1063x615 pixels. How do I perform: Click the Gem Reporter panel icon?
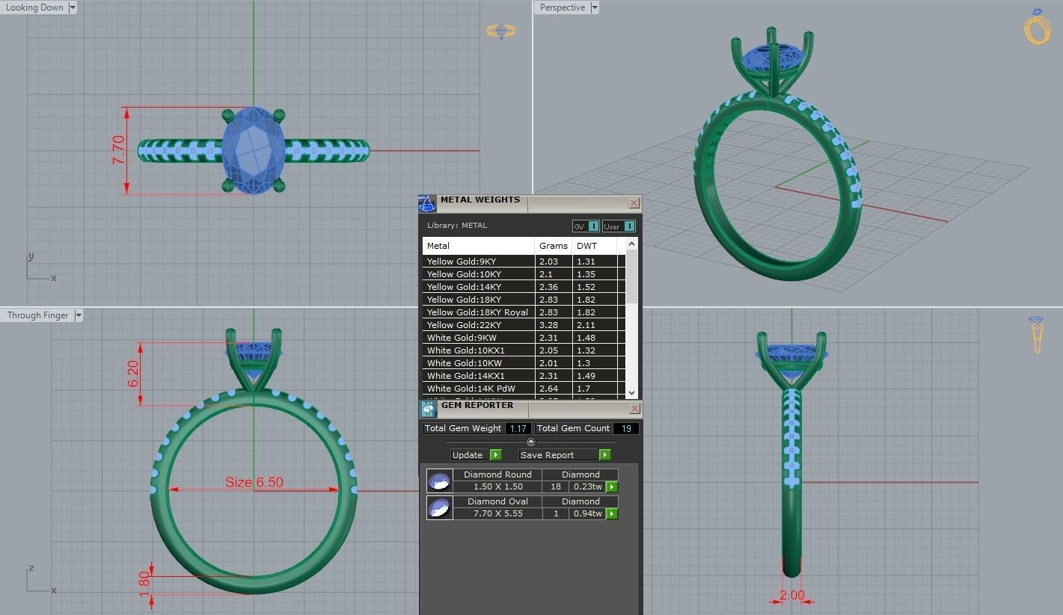[428, 408]
